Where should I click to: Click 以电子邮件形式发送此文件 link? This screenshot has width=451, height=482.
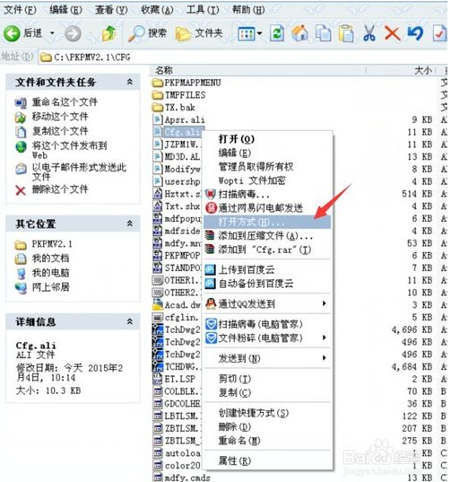79,171
